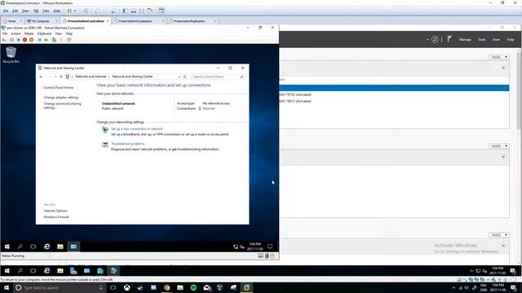
Task: Open Change adapter settings
Action: (61, 98)
